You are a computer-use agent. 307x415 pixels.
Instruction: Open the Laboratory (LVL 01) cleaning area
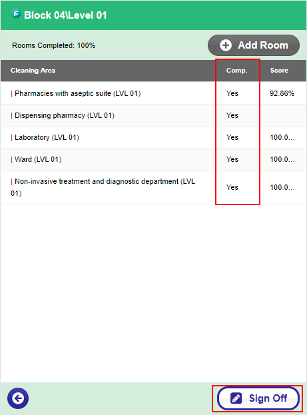click(x=153, y=137)
